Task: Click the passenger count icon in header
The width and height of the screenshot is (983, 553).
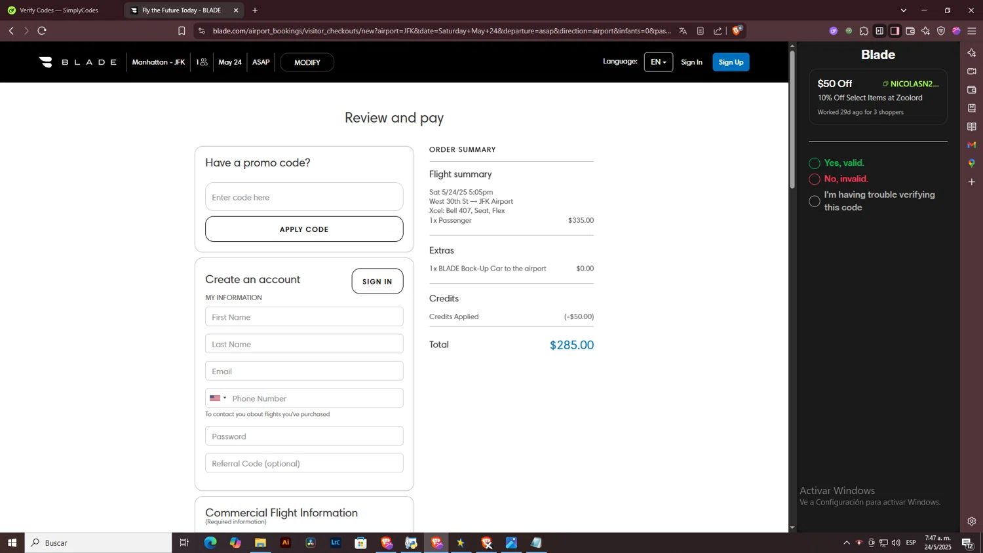Action: (x=202, y=62)
